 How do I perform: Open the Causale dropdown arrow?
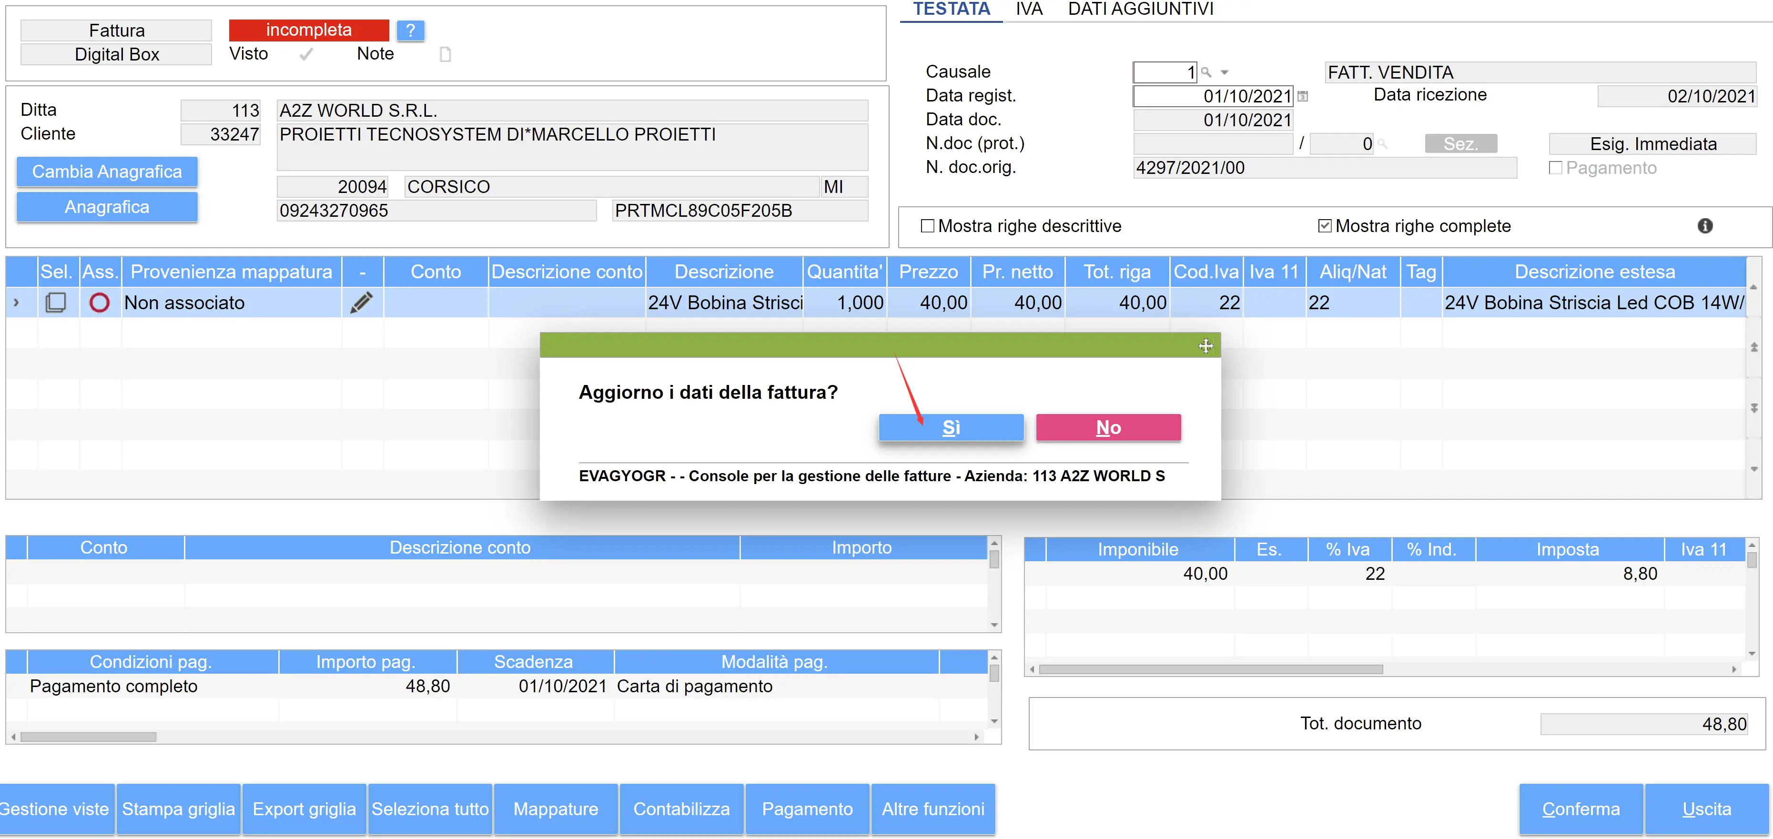[x=1225, y=72]
